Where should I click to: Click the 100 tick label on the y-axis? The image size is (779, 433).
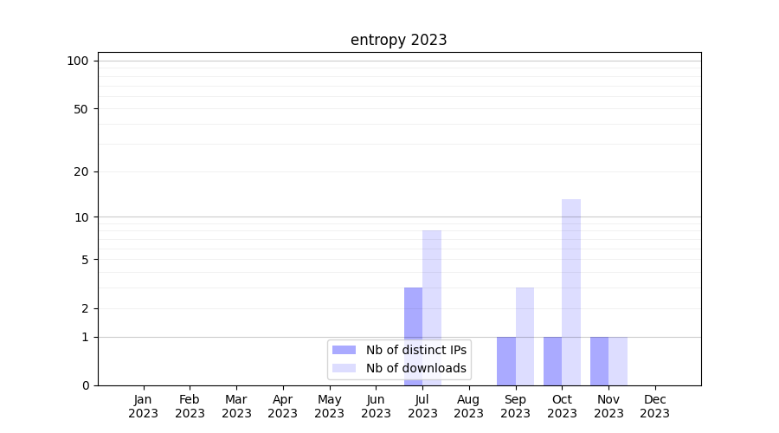78,61
